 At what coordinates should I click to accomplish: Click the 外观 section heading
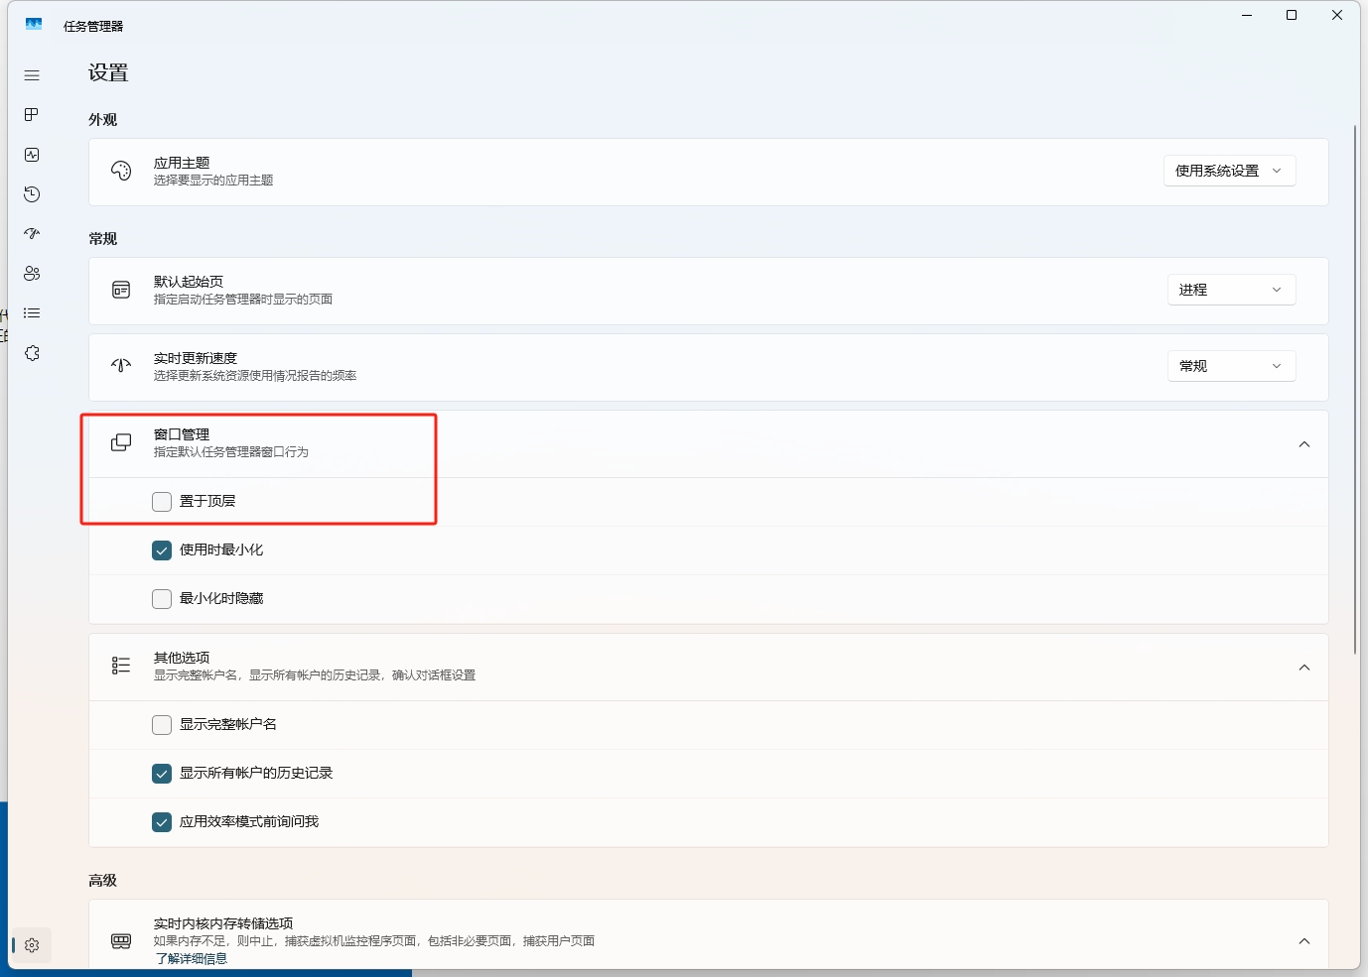pos(103,120)
